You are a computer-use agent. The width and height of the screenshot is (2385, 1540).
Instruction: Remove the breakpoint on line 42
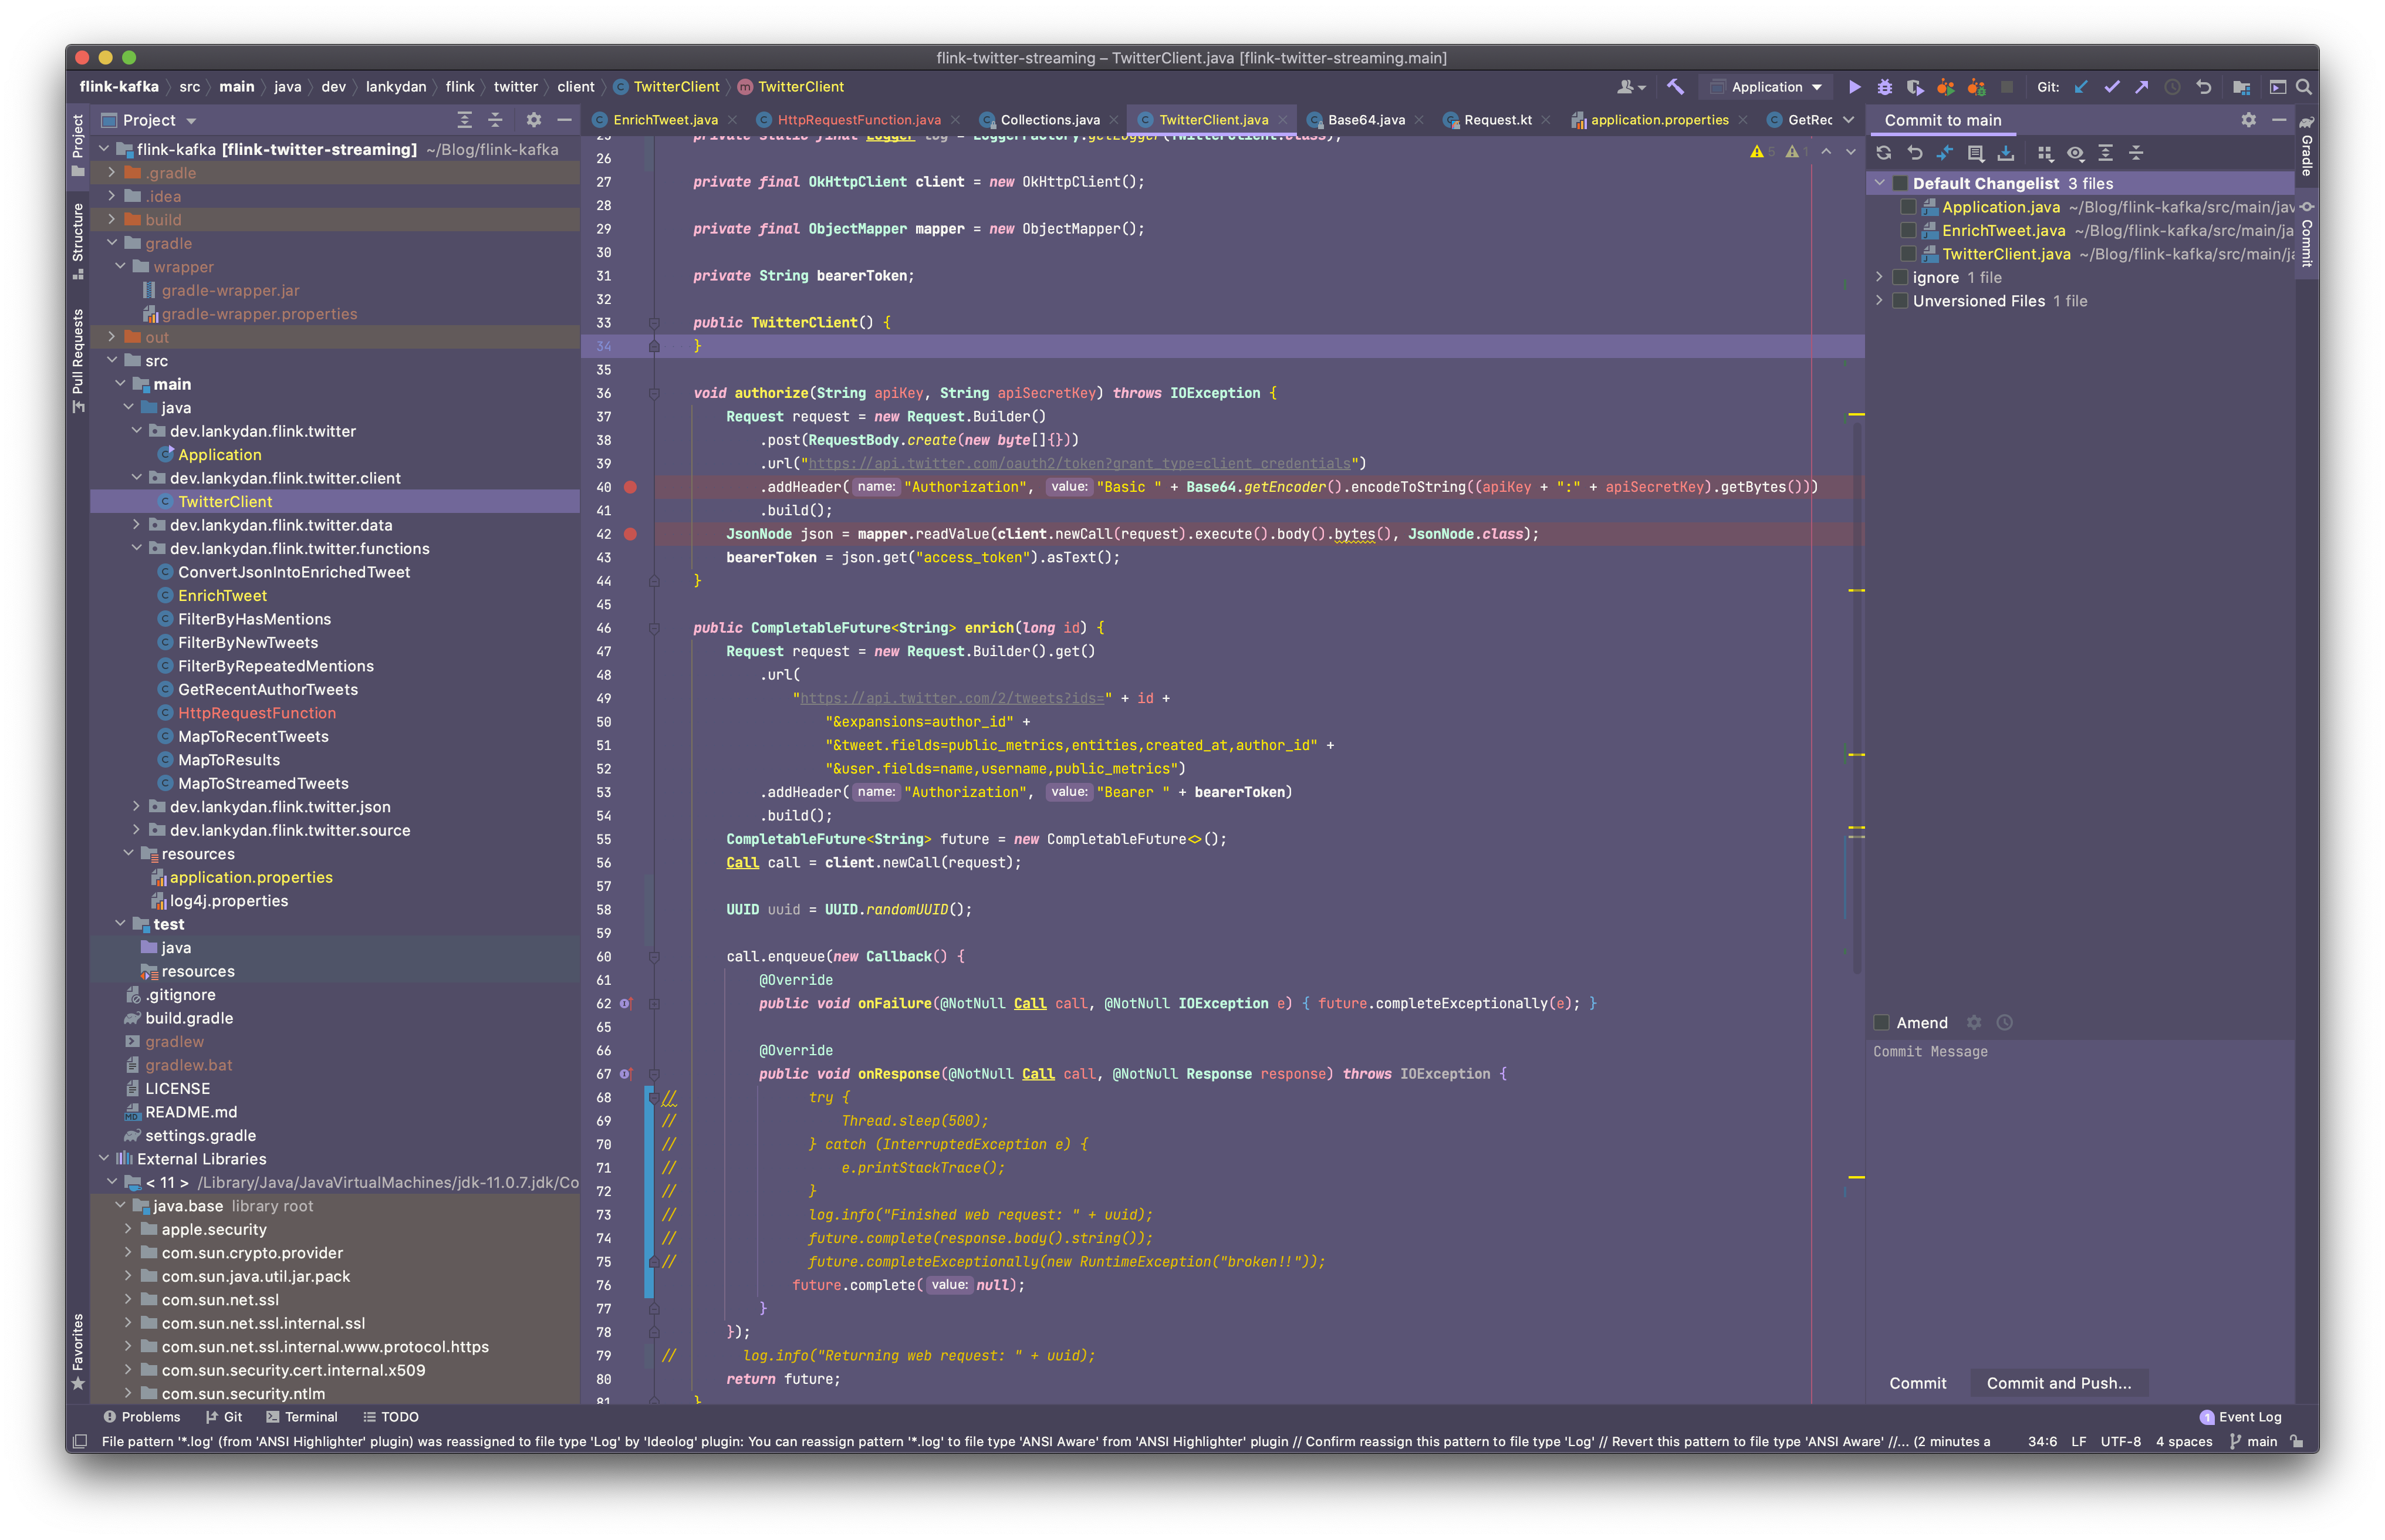[x=630, y=534]
